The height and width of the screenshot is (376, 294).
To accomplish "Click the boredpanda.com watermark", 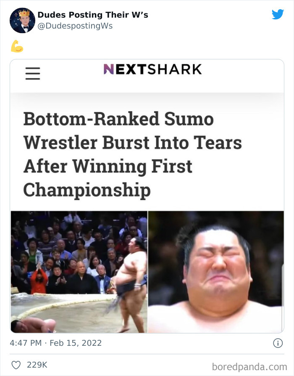I will click(249, 367).
